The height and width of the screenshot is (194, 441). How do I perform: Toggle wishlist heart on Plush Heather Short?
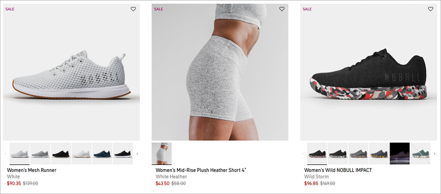tap(282, 9)
